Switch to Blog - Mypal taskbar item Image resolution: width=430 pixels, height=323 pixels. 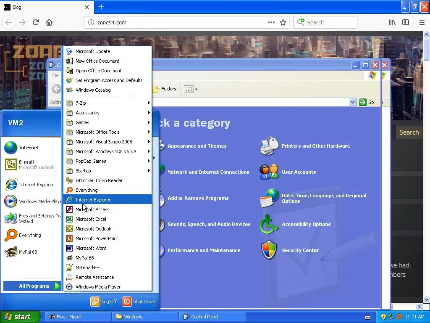78,317
